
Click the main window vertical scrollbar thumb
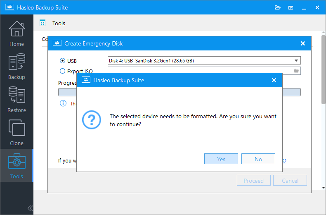323,69
